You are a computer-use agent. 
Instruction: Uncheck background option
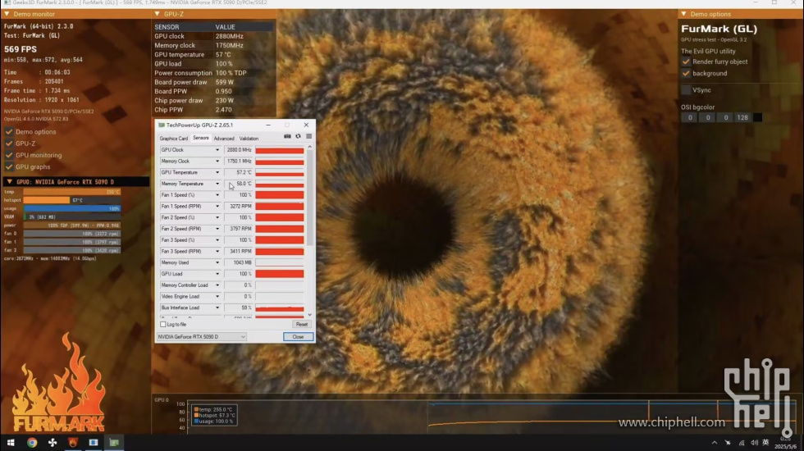click(x=686, y=73)
